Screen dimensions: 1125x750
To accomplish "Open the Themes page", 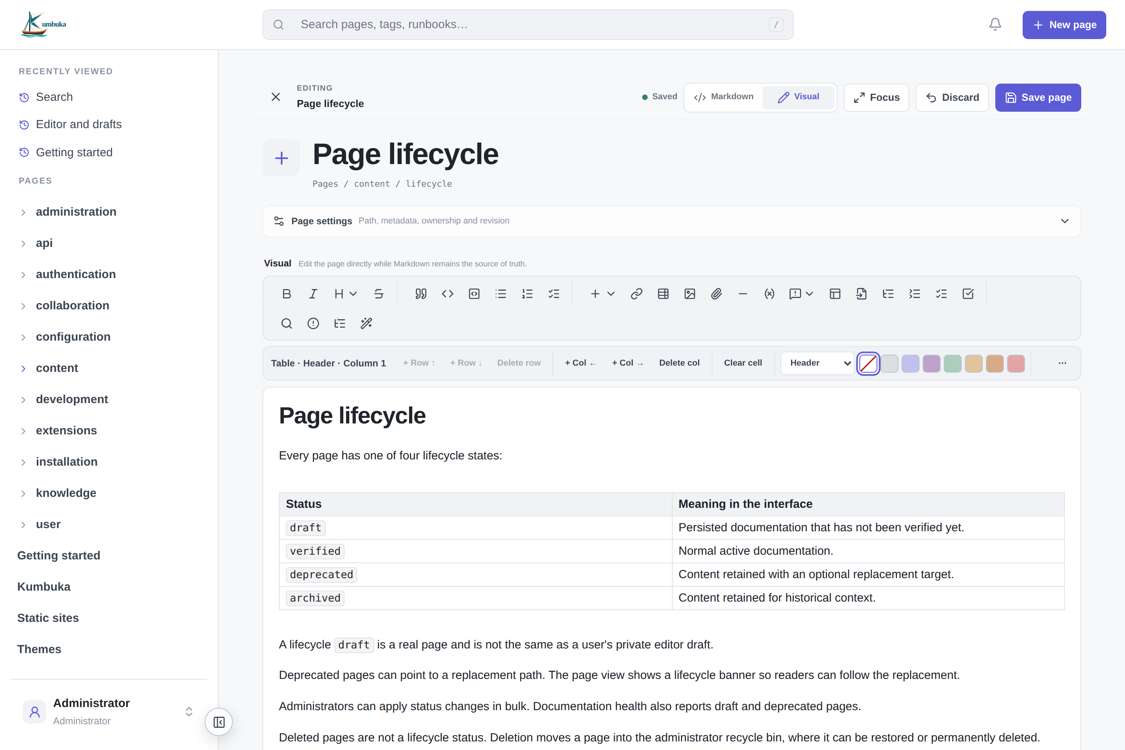I will coord(39,649).
